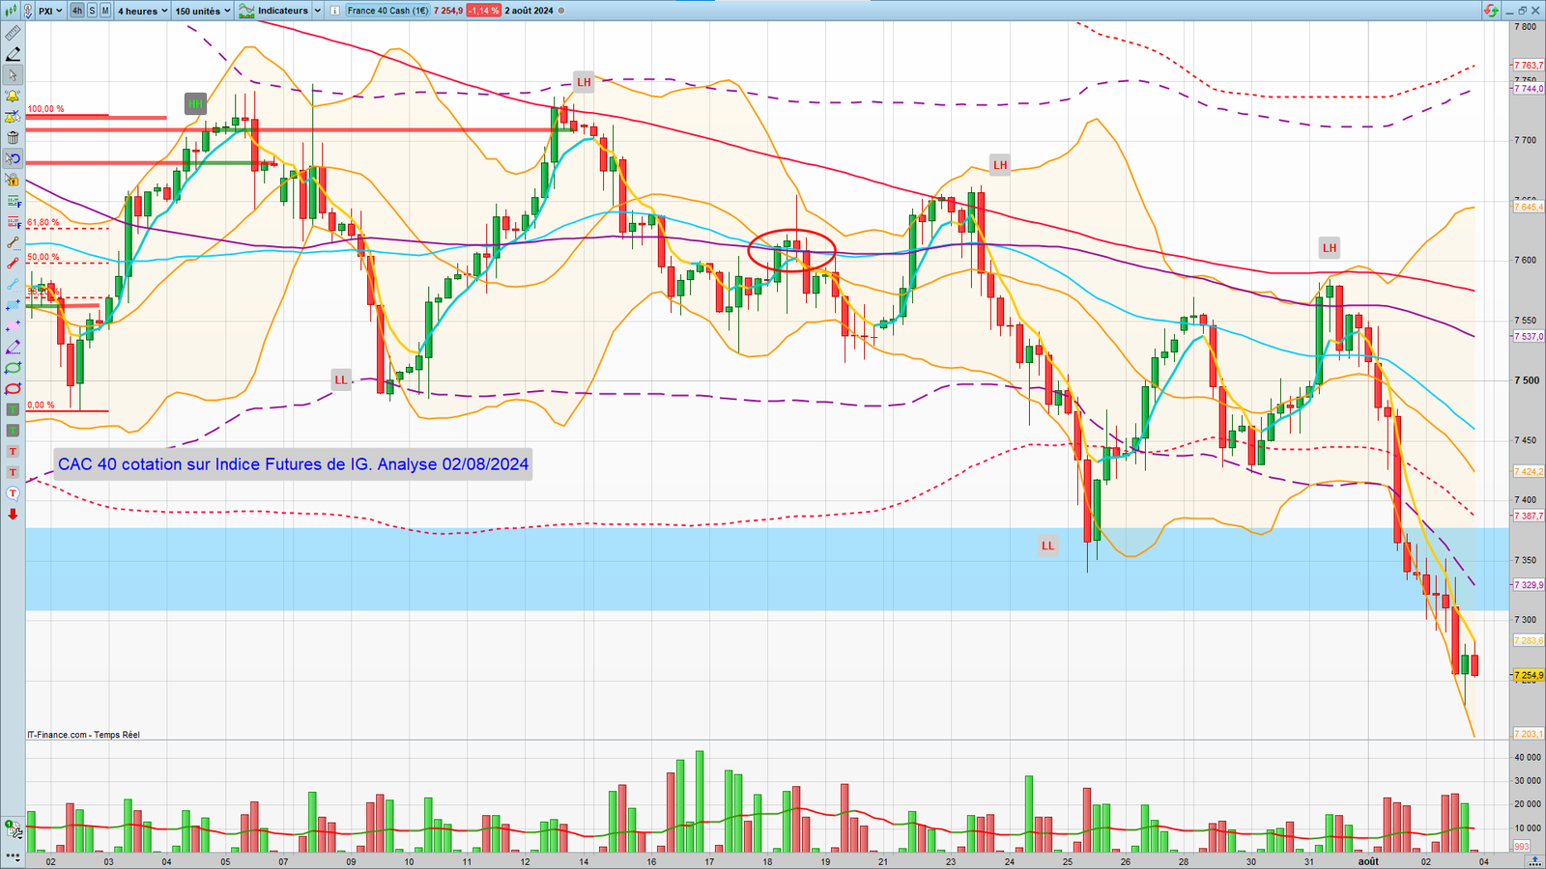Select the red Fibonacci lines tool
Screen dimensions: 1546x869
pyautogui.click(x=13, y=222)
